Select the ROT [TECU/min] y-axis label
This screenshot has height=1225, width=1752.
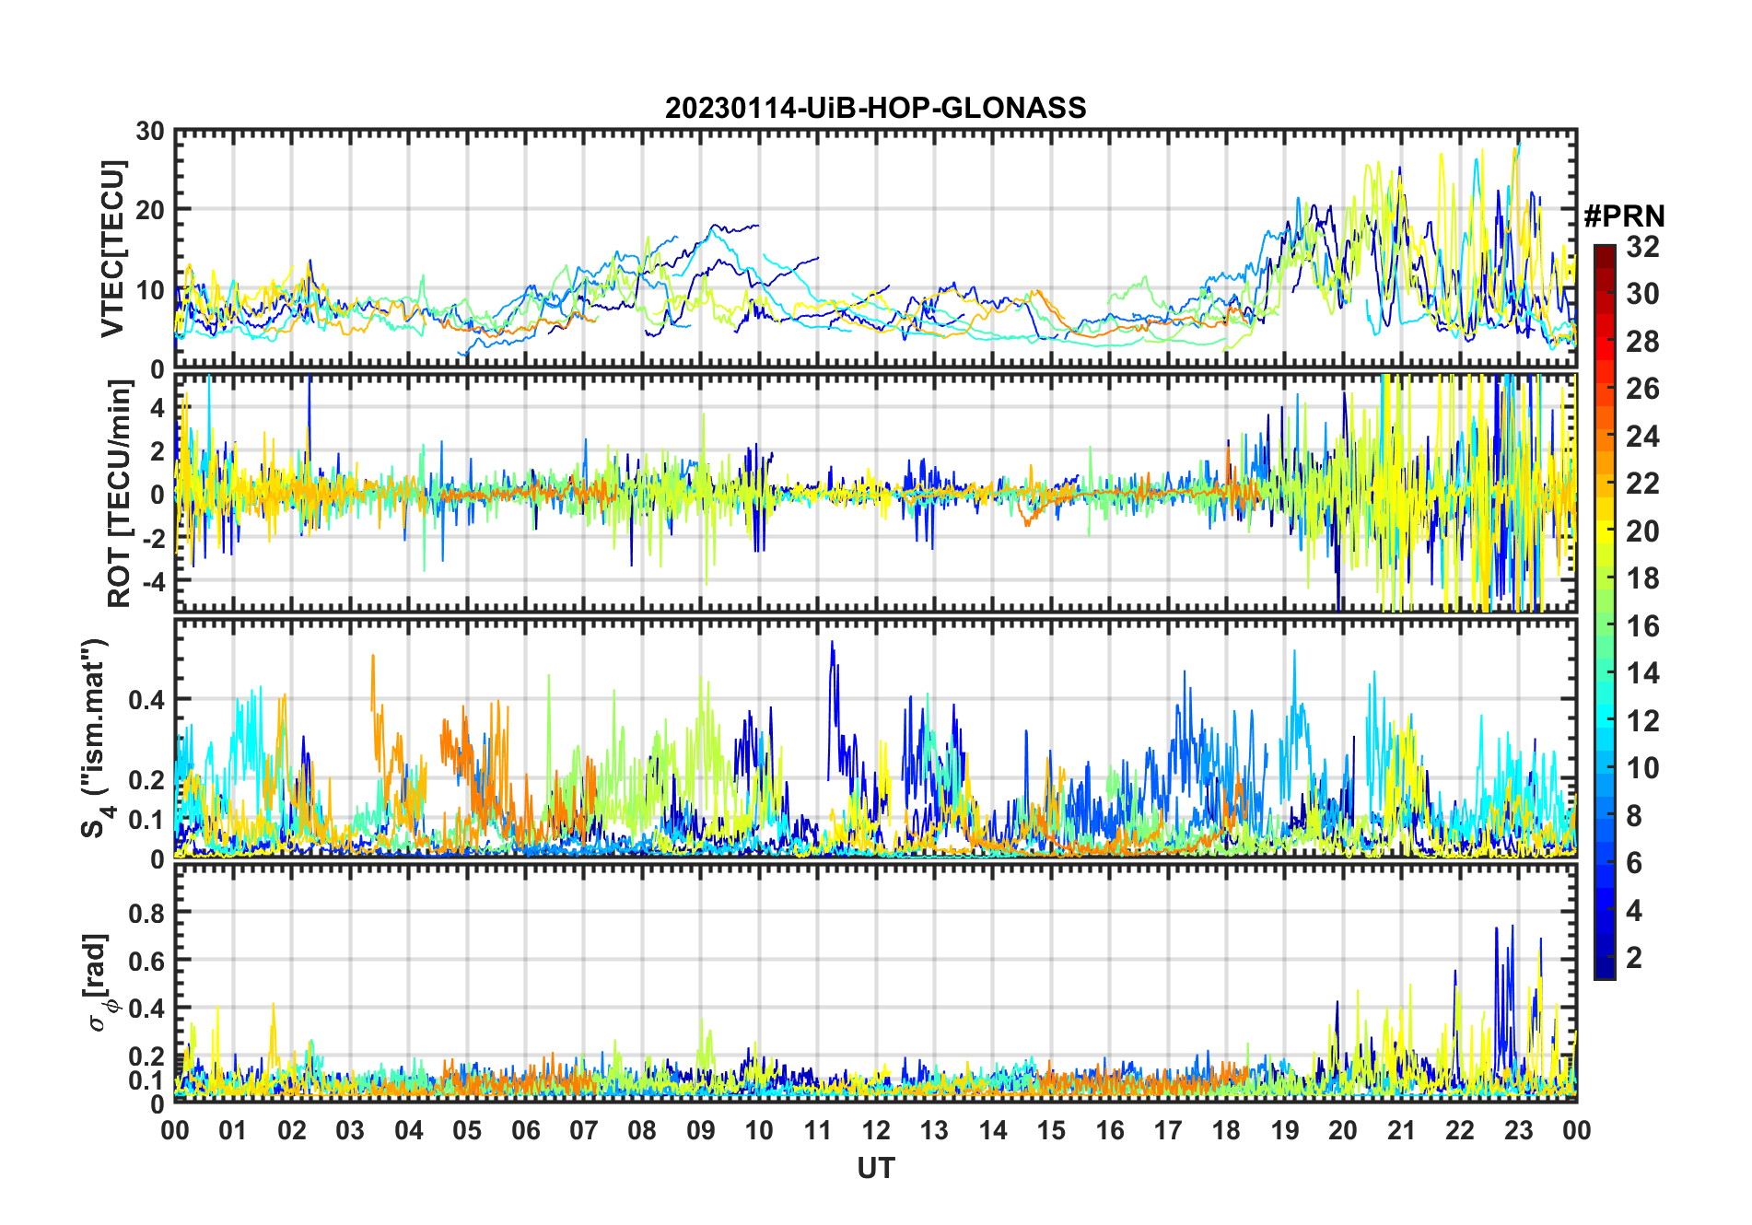[x=120, y=494]
